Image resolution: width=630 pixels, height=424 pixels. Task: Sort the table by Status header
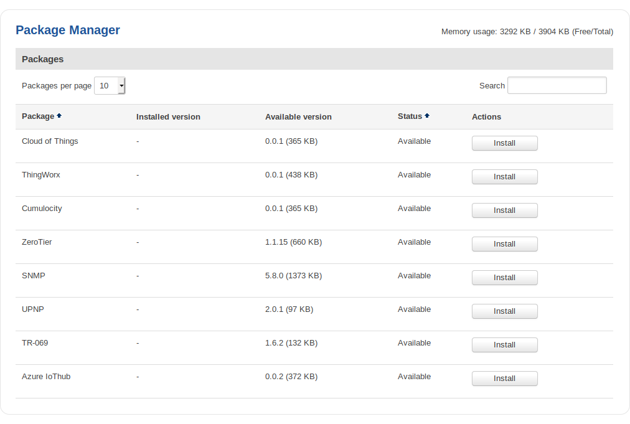[x=410, y=116]
